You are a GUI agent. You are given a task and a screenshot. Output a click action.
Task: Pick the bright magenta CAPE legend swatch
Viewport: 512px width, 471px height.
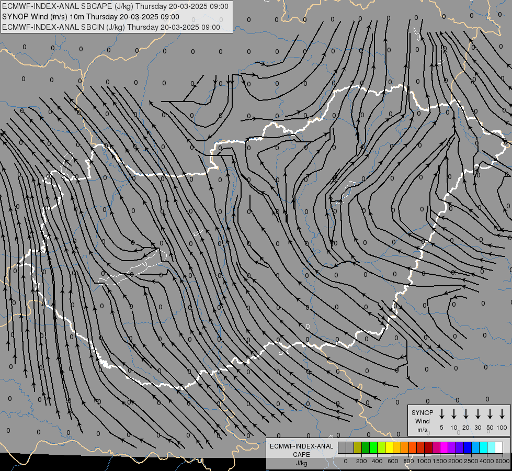(x=444, y=447)
